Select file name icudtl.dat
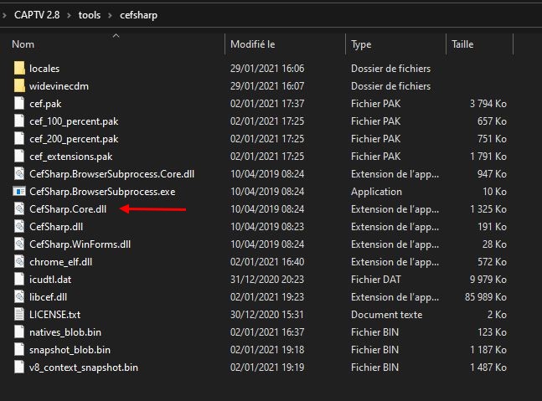The width and height of the screenshot is (542, 401). 50,280
